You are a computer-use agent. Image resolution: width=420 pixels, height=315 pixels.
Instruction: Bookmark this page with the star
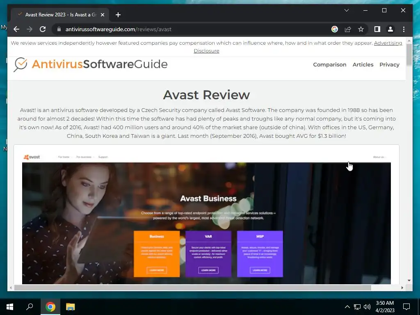(x=361, y=29)
